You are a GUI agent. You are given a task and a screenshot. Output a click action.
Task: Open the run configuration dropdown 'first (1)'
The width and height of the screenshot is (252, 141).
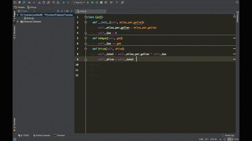tap(79, 3)
